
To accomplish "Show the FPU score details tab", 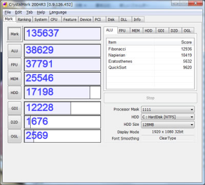I will tap(122, 31).
